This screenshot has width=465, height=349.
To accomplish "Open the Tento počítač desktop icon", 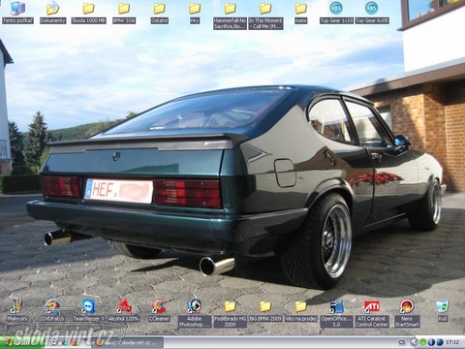I will coord(17,13).
